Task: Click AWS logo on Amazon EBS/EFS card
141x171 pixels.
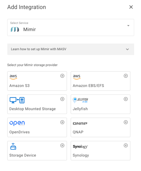Action: (77, 77)
